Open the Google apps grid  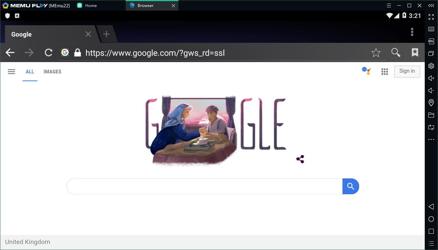point(385,72)
